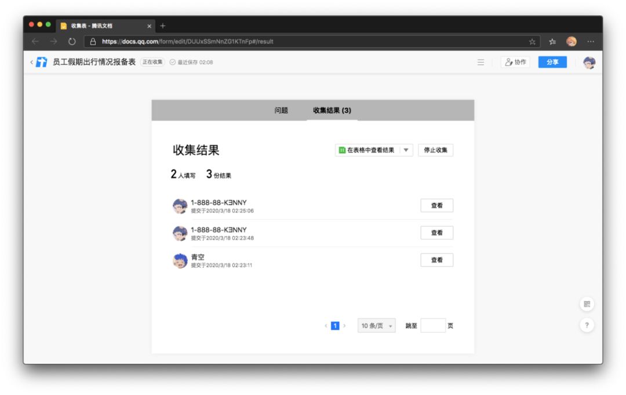The image size is (626, 395).
Task: View 青空's submission
Action: pyautogui.click(x=437, y=260)
